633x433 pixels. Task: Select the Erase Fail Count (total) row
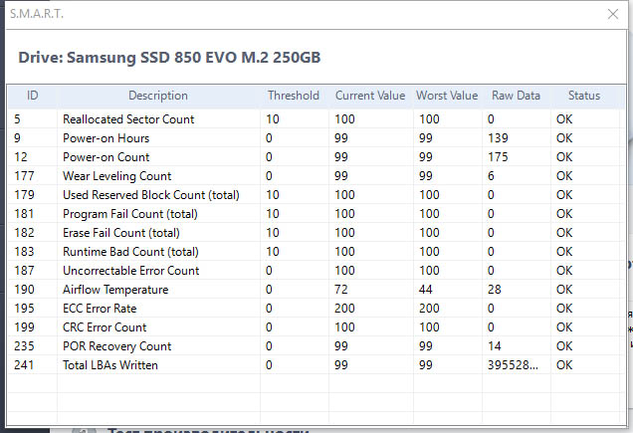(315, 233)
